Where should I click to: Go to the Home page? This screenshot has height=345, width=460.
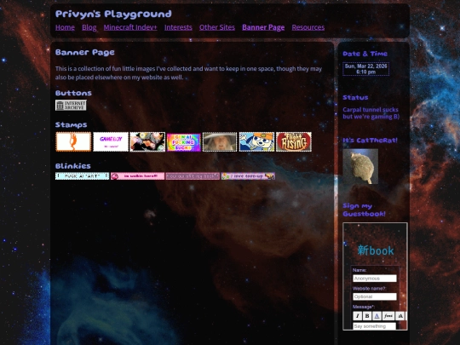pos(65,27)
